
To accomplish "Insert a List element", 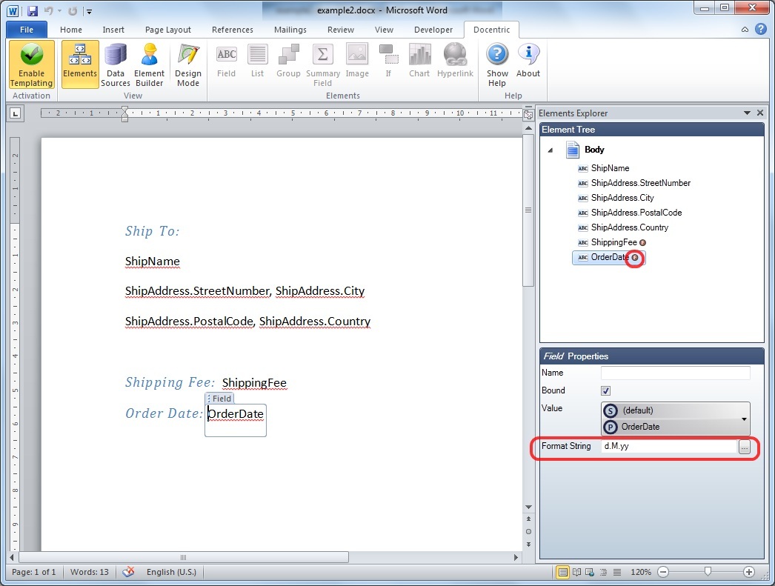I will tap(258, 61).
